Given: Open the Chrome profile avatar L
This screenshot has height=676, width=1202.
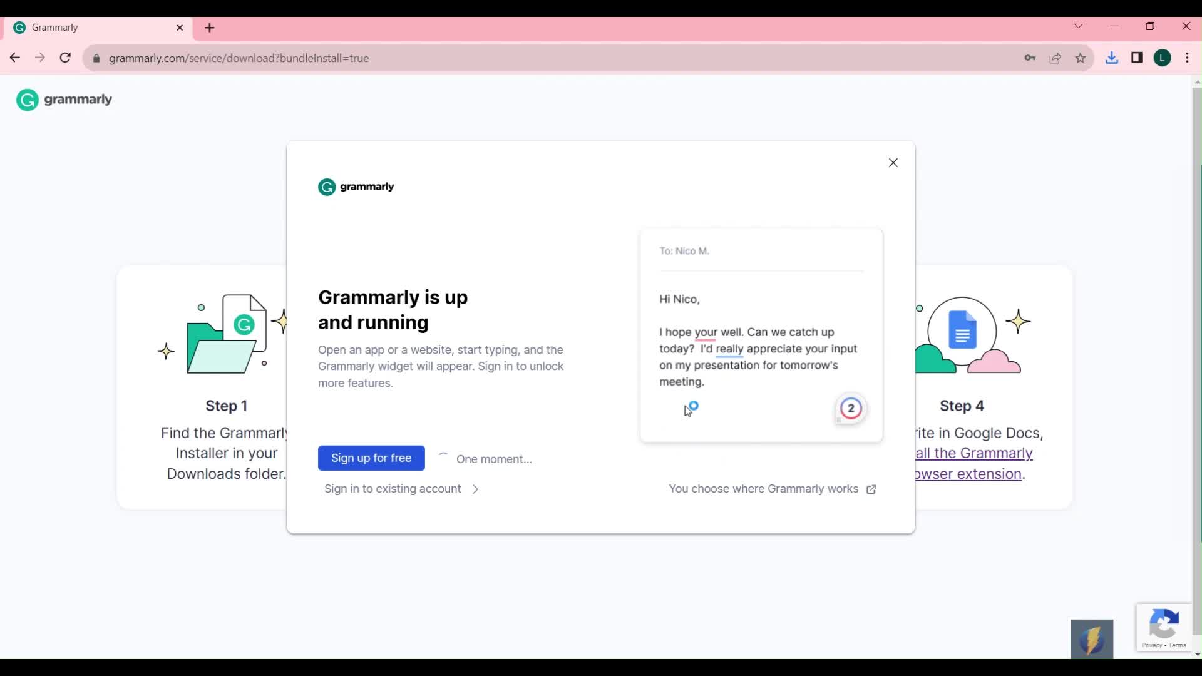Looking at the screenshot, I should click(1163, 58).
